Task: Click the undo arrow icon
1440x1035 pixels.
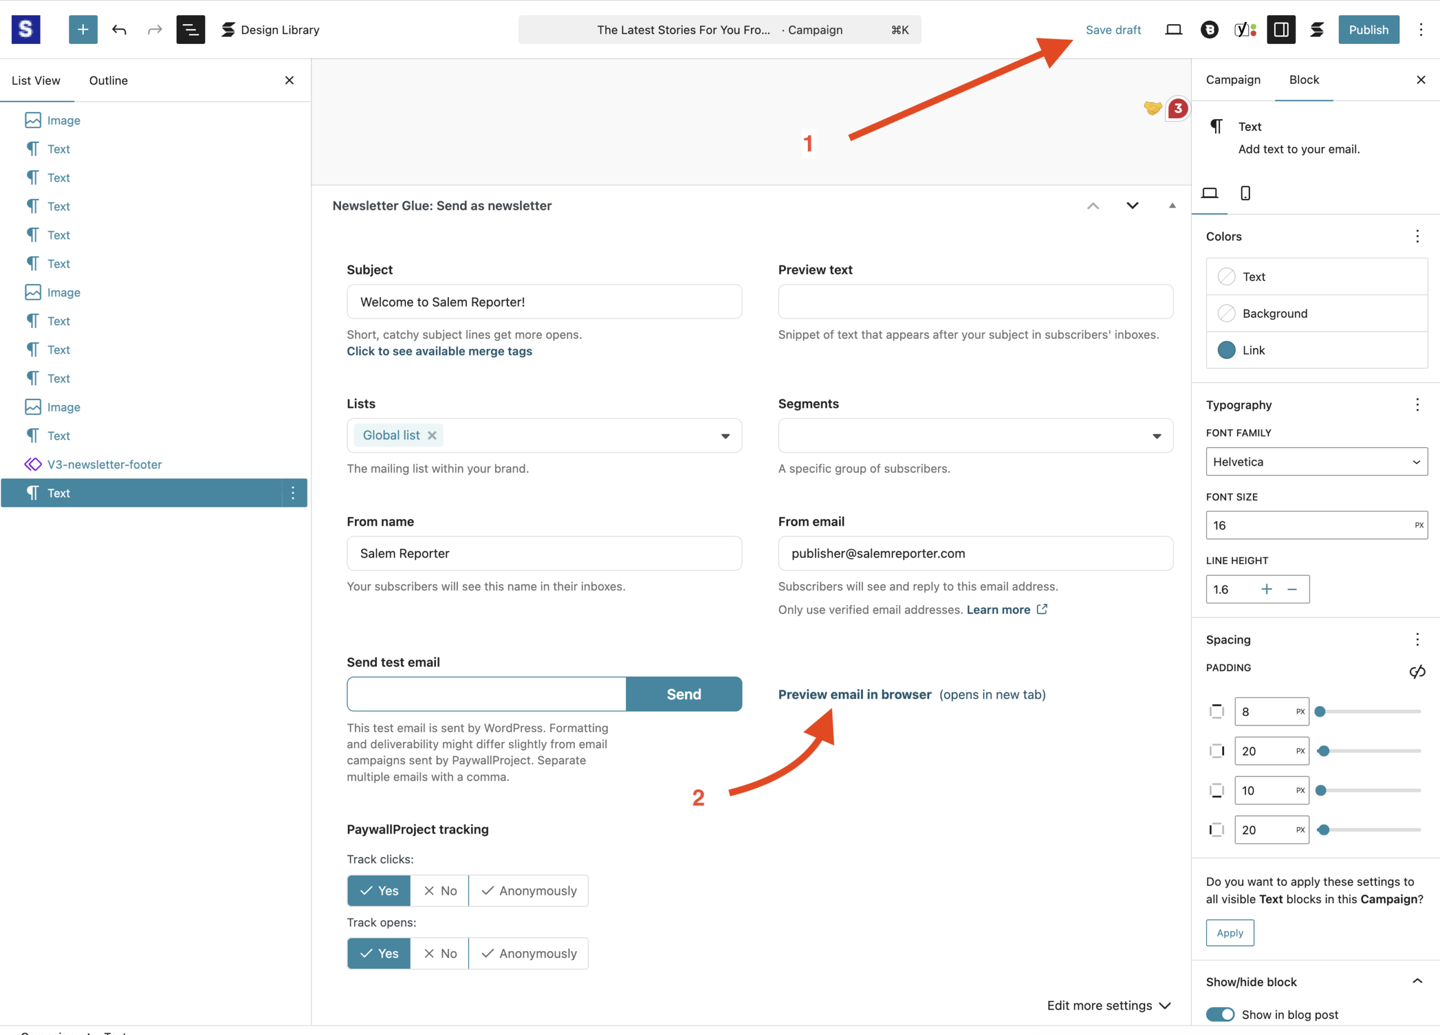Action: click(119, 30)
